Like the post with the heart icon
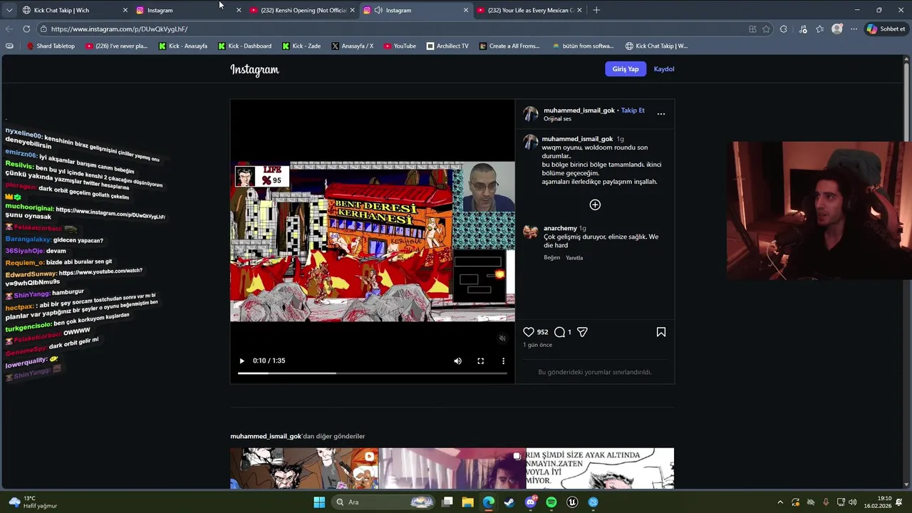912x513 pixels. [529, 332]
